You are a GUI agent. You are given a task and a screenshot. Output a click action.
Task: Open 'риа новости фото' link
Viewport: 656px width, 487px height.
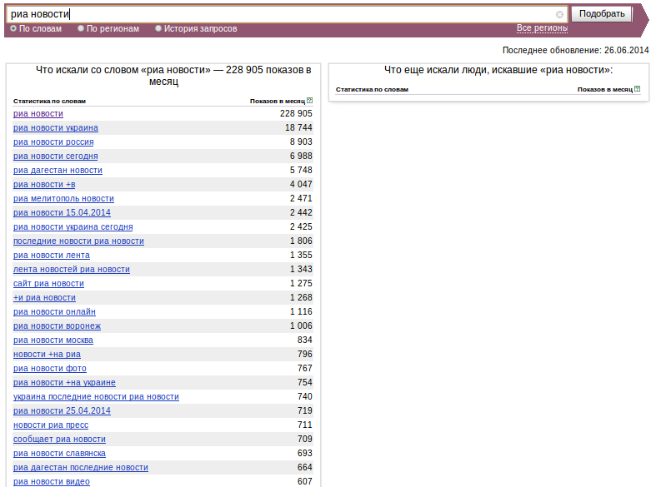pyautogui.click(x=50, y=369)
